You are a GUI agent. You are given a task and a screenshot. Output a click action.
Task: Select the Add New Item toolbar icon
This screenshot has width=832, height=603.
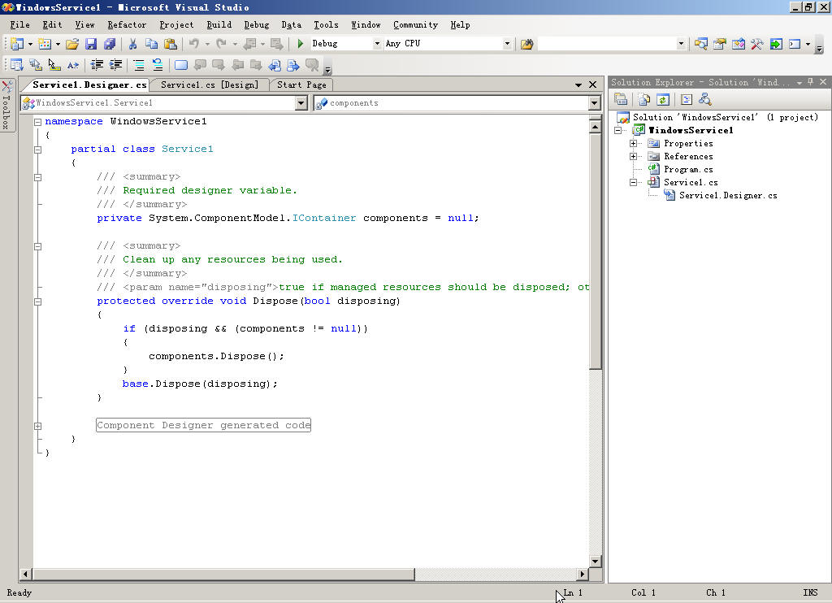[45, 44]
